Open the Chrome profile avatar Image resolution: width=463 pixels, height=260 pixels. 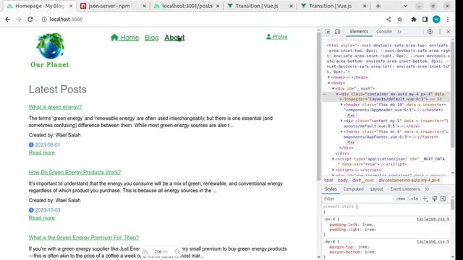[x=436, y=19]
